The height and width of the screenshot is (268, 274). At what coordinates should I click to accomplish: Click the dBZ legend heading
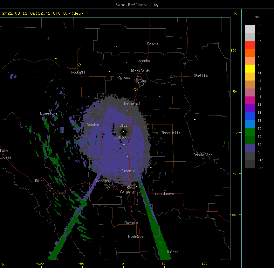click(257, 17)
